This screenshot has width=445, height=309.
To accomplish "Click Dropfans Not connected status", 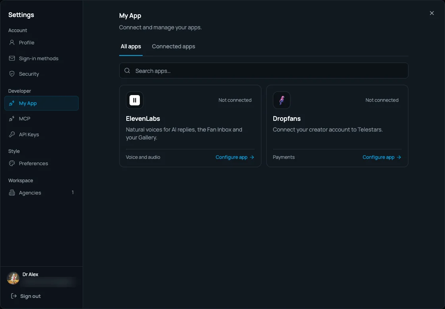I will 382,100.
